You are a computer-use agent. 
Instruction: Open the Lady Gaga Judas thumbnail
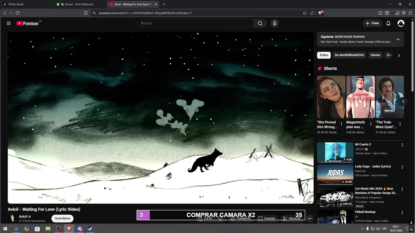(x=335, y=174)
